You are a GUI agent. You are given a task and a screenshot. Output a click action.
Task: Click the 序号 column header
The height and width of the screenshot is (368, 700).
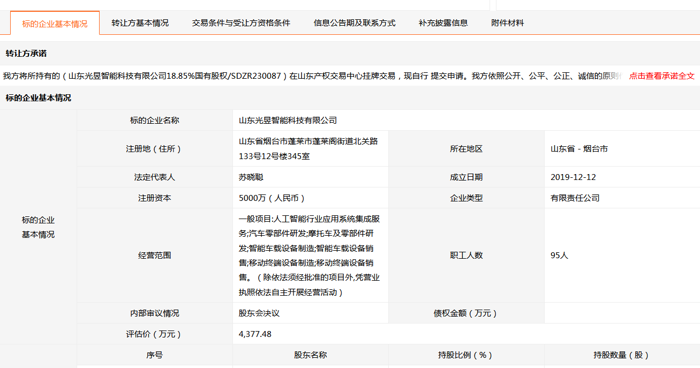point(155,355)
